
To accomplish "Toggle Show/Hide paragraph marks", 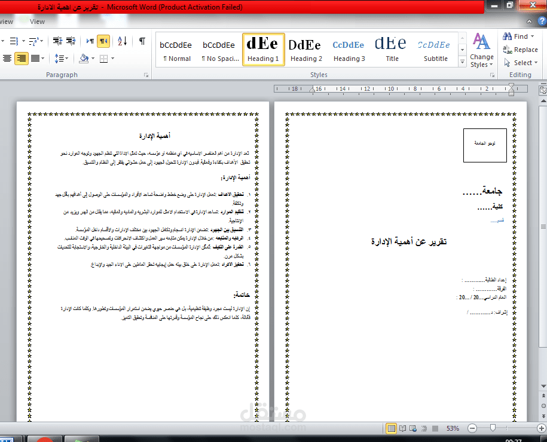I will coord(142,41).
